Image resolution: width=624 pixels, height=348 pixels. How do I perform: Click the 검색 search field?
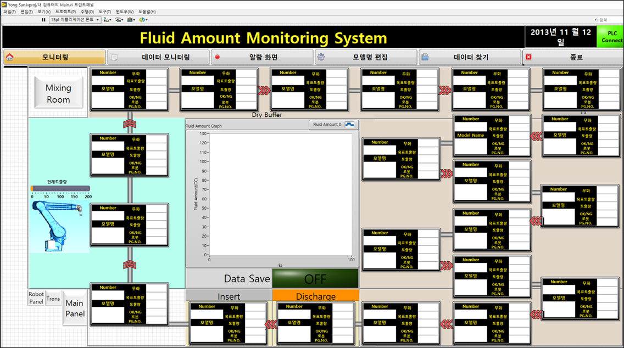[609, 20]
